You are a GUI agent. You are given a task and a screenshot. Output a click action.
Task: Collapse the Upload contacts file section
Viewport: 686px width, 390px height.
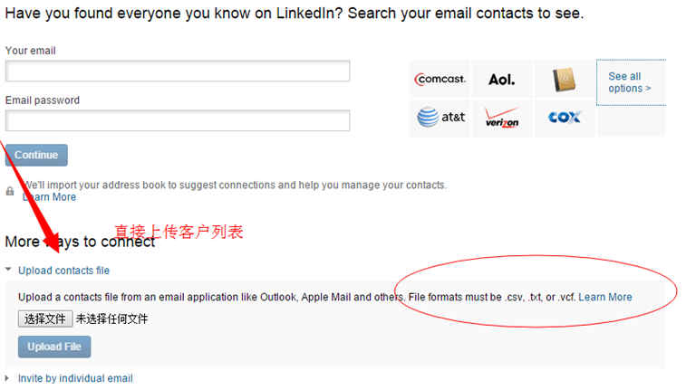click(x=8, y=270)
